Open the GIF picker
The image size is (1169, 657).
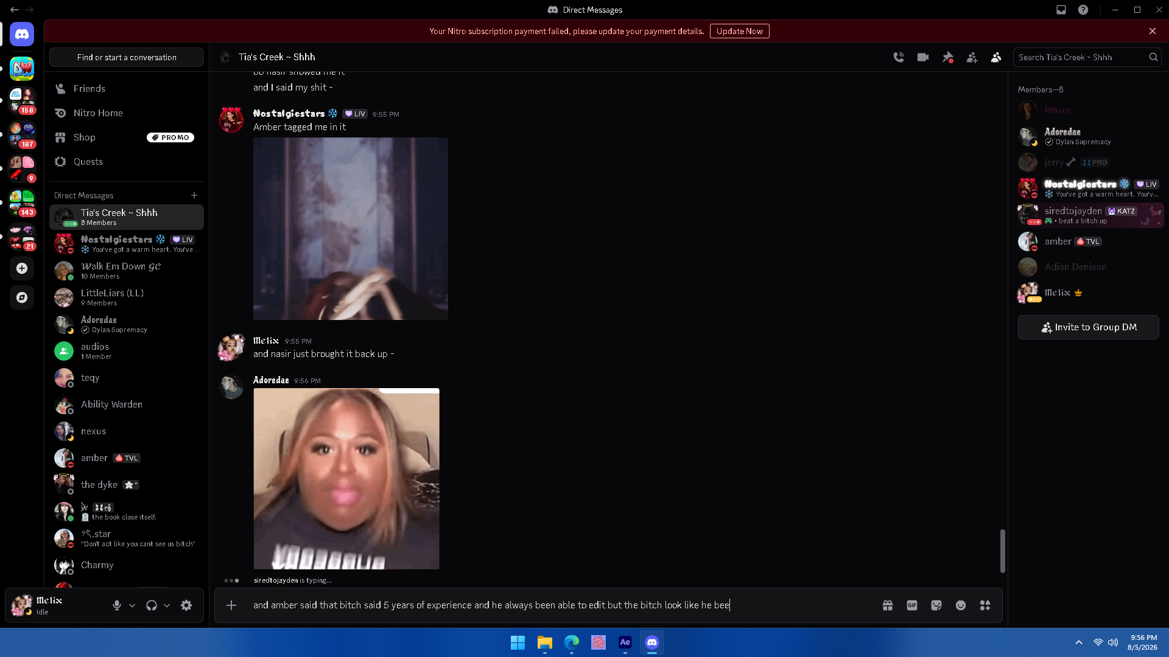[912, 605]
